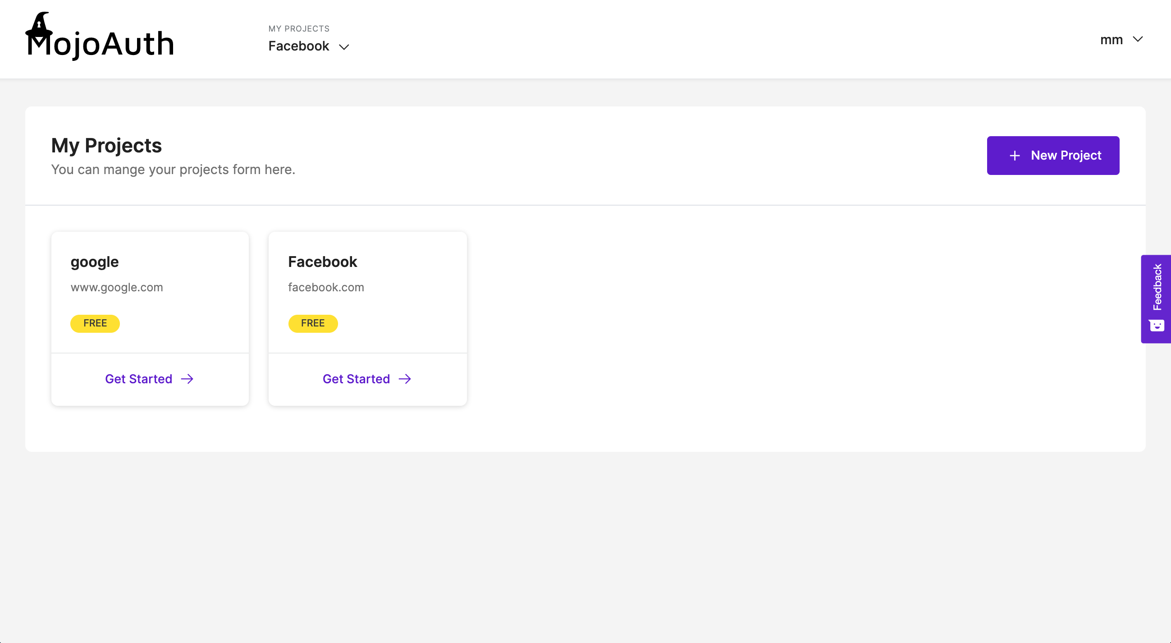
Task: Open the Facebook project switcher dropdown
Action: click(x=309, y=46)
